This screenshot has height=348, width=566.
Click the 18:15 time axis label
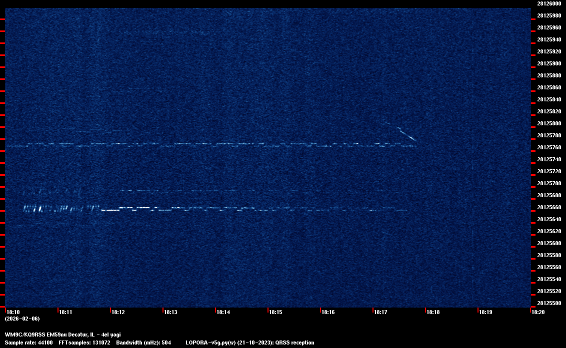point(275,312)
